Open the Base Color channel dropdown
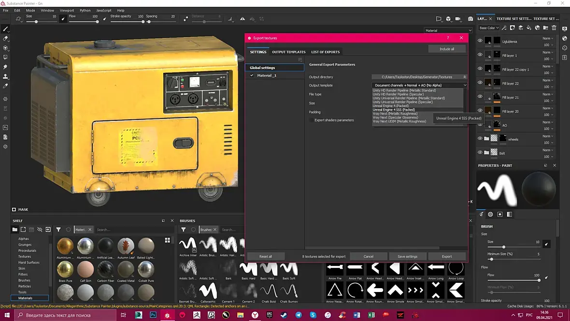570x321 pixels. tap(488, 28)
